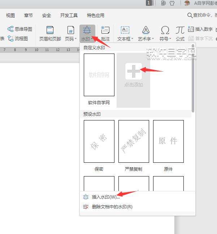Insert a 公式 formula

[180, 34]
